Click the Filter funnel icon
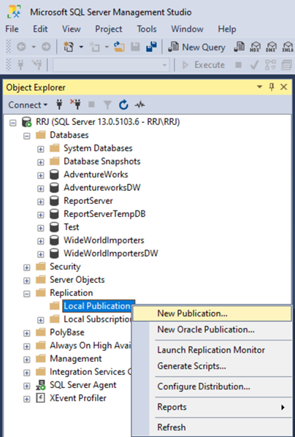This screenshot has height=437, width=295. tap(107, 105)
